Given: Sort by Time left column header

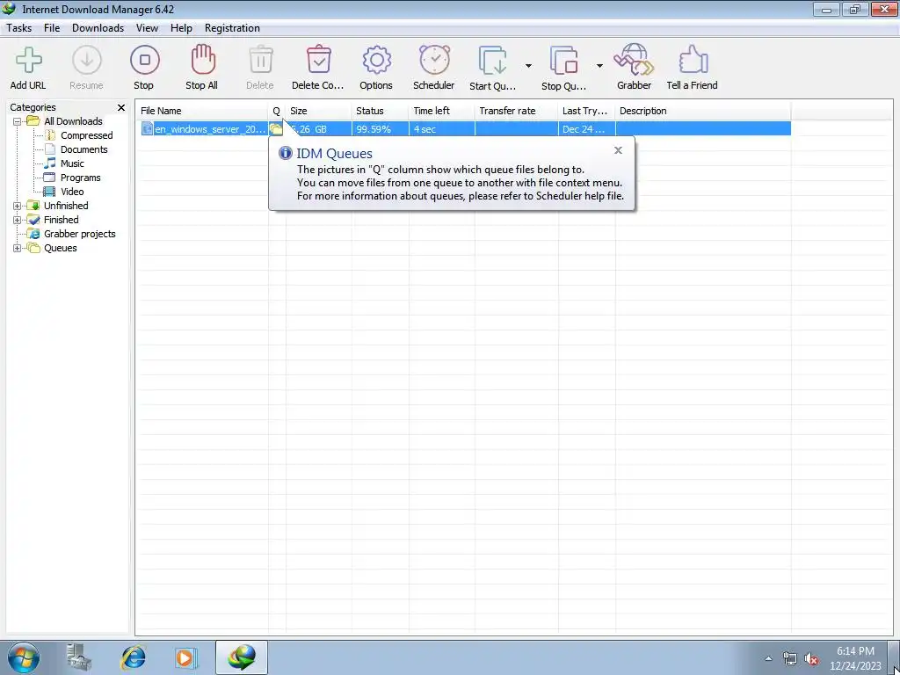Looking at the screenshot, I should pos(442,111).
